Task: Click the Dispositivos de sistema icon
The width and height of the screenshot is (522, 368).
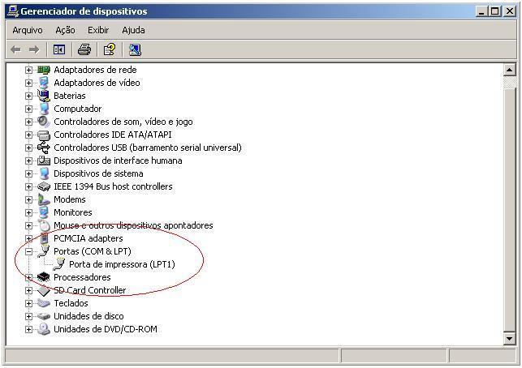Action: 44,173
